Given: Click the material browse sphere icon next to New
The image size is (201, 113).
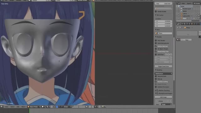Looking at the screenshot, I should point(178,40).
